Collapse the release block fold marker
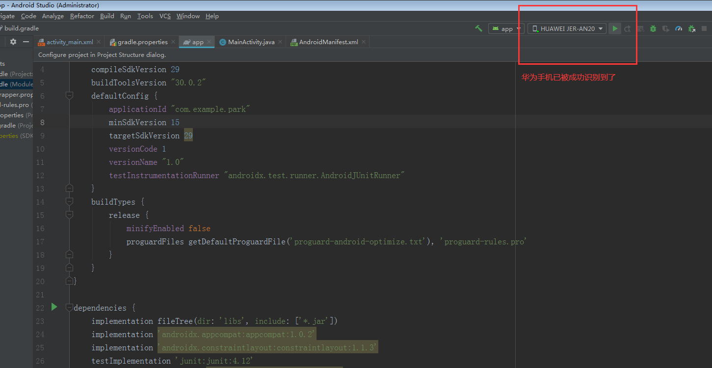The height and width of the screenshot is (368, 712). click(69, 215)
